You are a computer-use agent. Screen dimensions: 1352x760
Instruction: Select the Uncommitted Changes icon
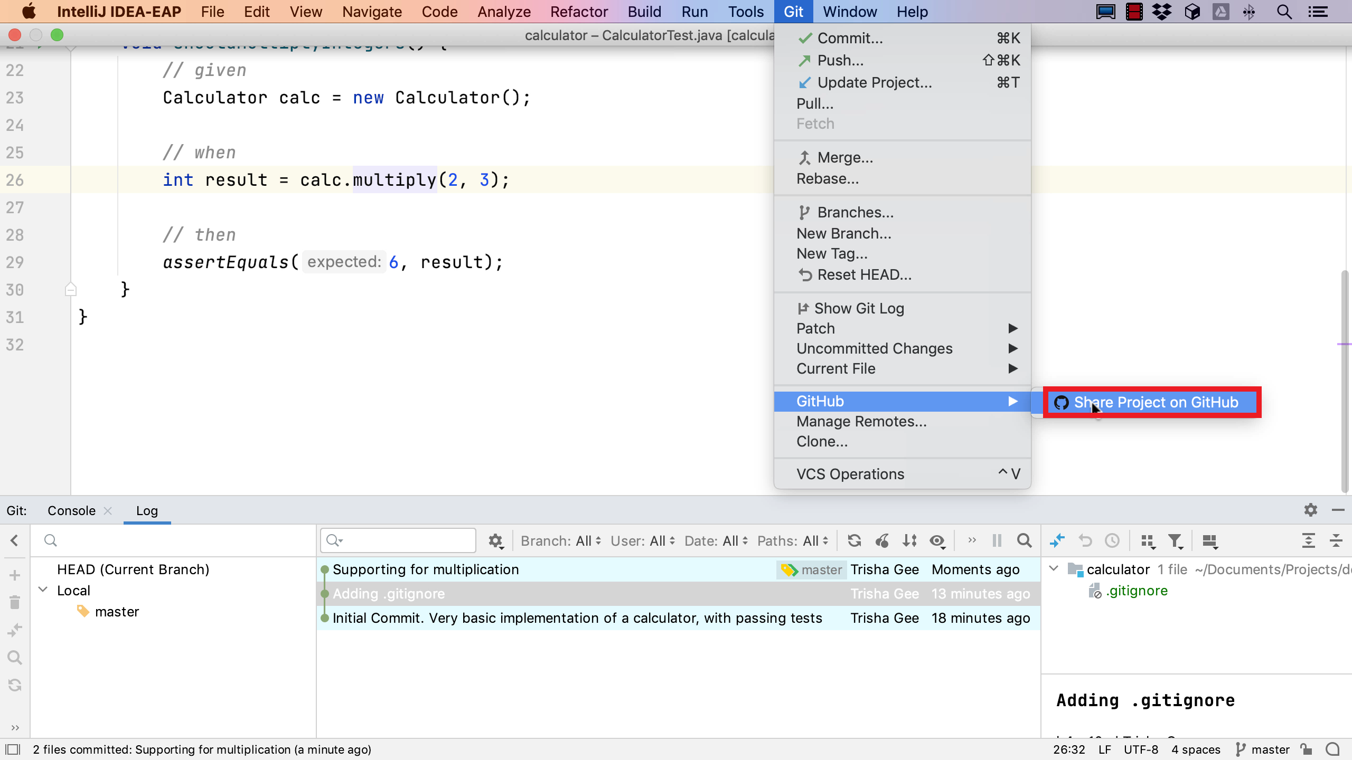[x=874, y=348]
